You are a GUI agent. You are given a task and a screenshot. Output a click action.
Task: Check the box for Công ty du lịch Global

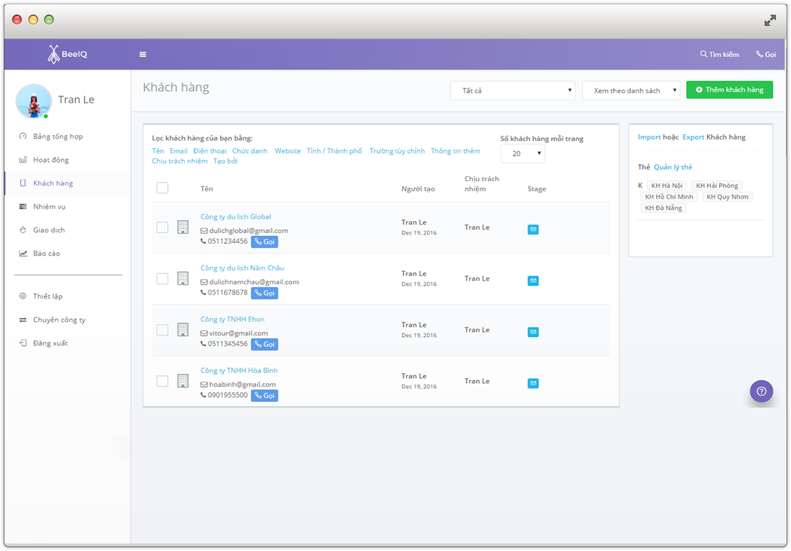(x=162, y=228)
